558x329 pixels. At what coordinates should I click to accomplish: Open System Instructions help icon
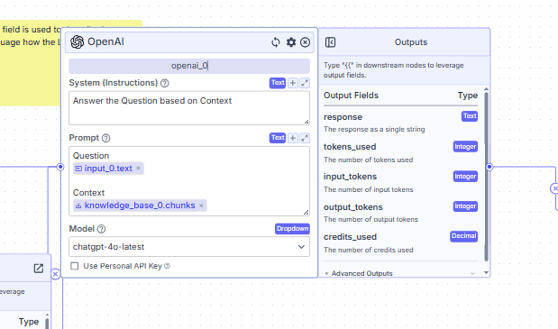[x=164, y=83]
